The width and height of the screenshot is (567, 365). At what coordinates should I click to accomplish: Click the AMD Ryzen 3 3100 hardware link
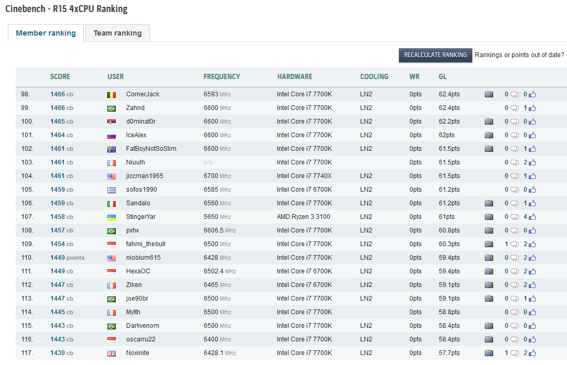[303, 217]
